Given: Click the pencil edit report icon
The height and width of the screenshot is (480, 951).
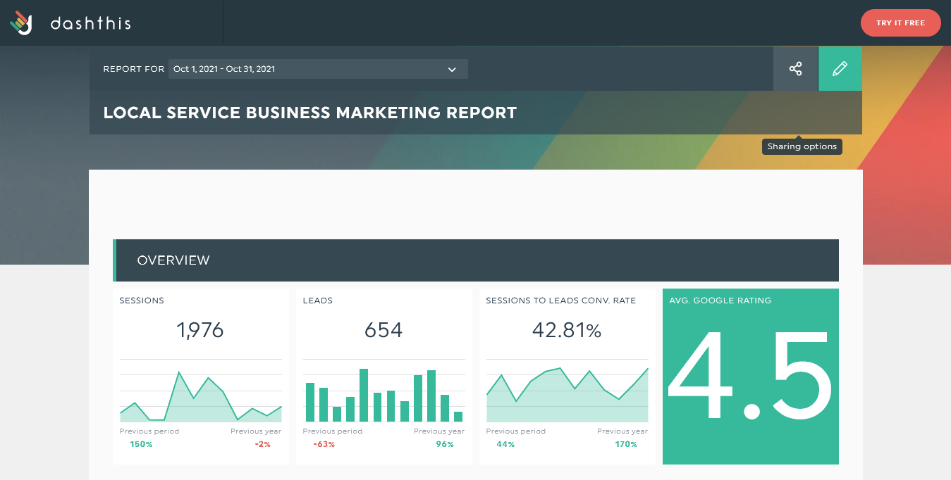Looking at the screenshot, I should pyautogui.click(x=840, y=69).
